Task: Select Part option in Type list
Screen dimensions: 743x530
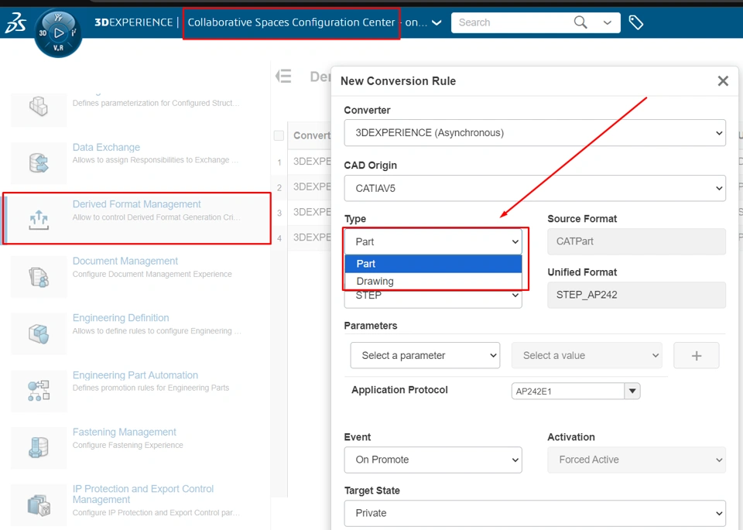Action: (x=433, y=263)
